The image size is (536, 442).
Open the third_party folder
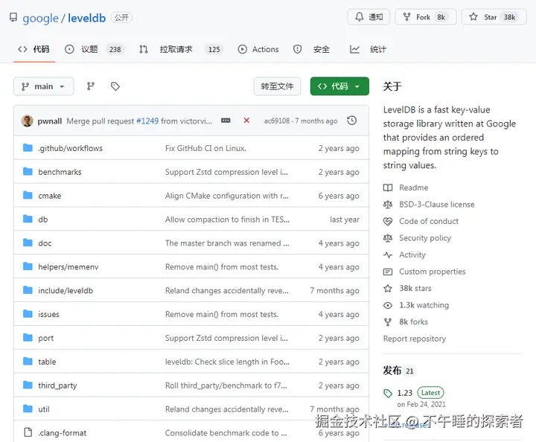pos(57,385)
